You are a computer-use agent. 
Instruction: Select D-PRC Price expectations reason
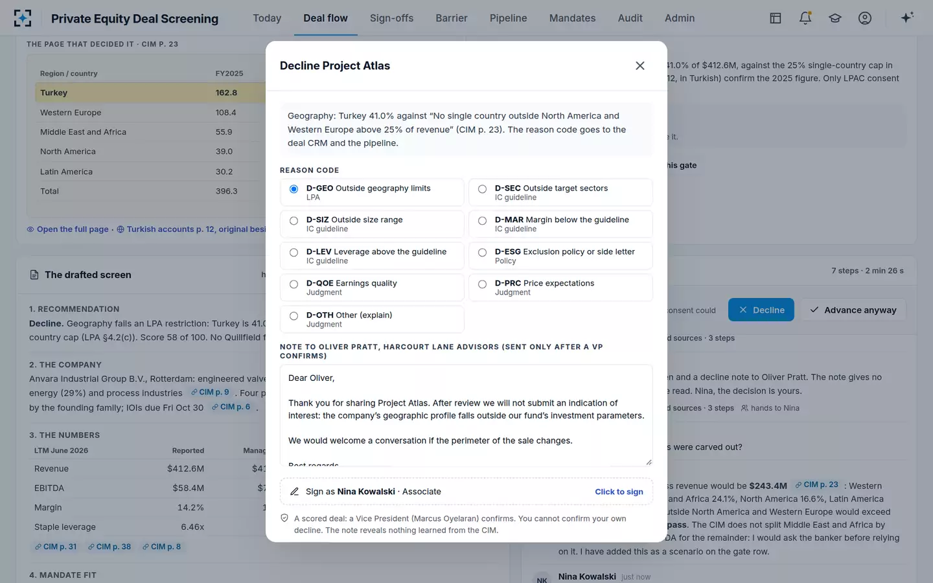560,288
